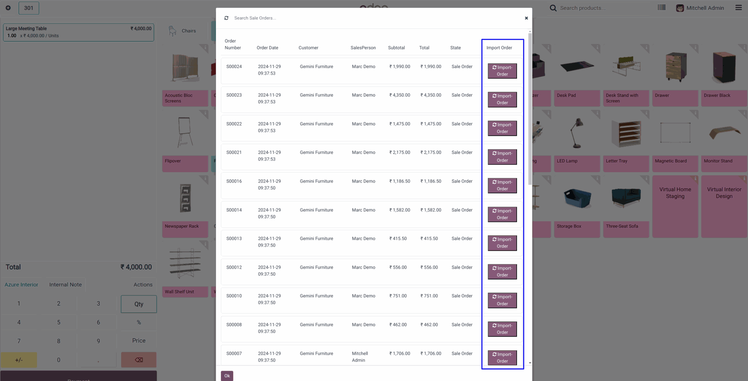Select order tab 301
Screen dimensions: 748x381
point(29,8)
